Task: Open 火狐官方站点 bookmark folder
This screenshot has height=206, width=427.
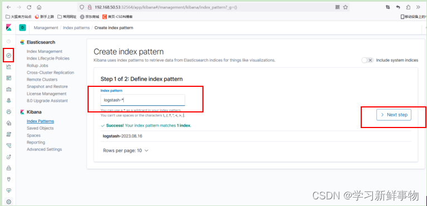Action: pyautogui.click(x=19, y=17)
